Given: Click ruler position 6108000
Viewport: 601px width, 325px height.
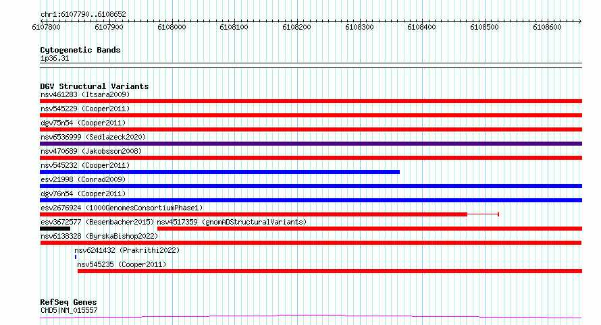Looking at the screenshot, I should tap(172, 27).
